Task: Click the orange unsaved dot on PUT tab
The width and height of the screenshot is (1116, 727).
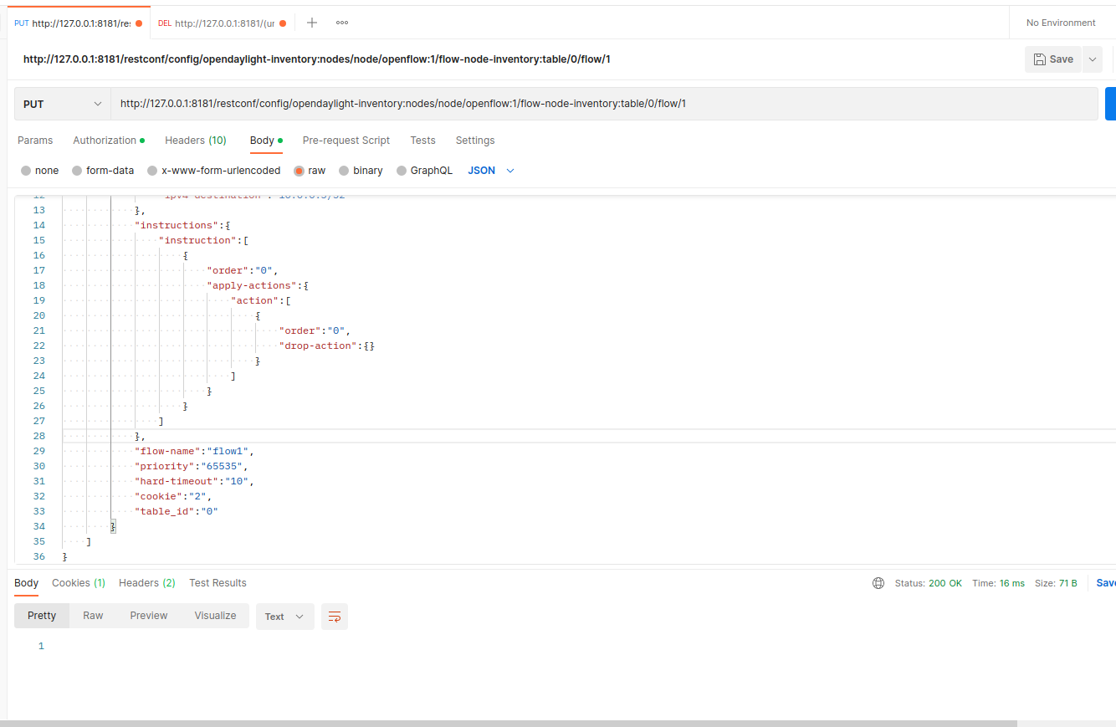Action: click(139, 23)
